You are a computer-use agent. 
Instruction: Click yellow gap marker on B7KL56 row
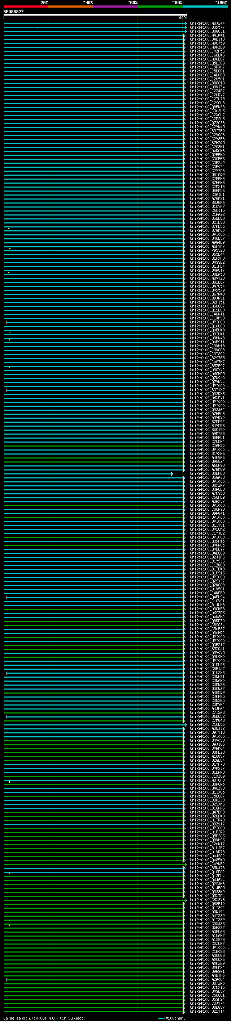tap(9, 228)
